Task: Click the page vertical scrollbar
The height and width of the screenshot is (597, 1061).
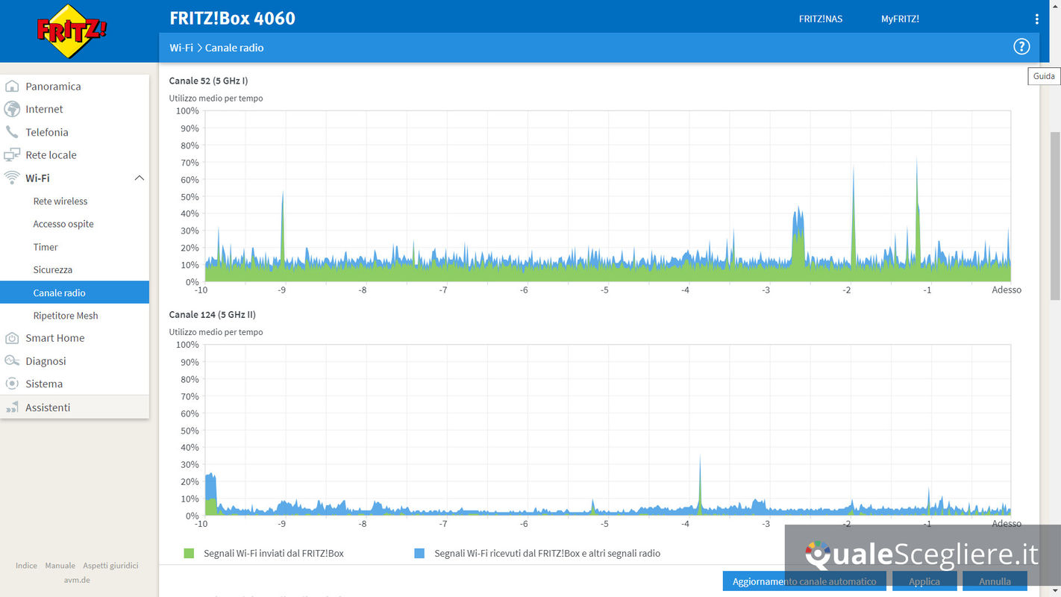Action: click(x=1054, y=216)
